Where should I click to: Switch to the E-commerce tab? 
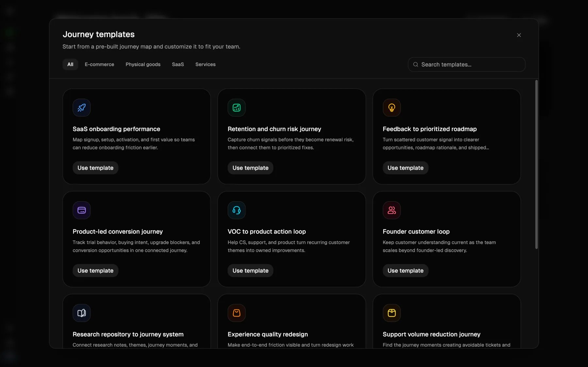(99, 64)
